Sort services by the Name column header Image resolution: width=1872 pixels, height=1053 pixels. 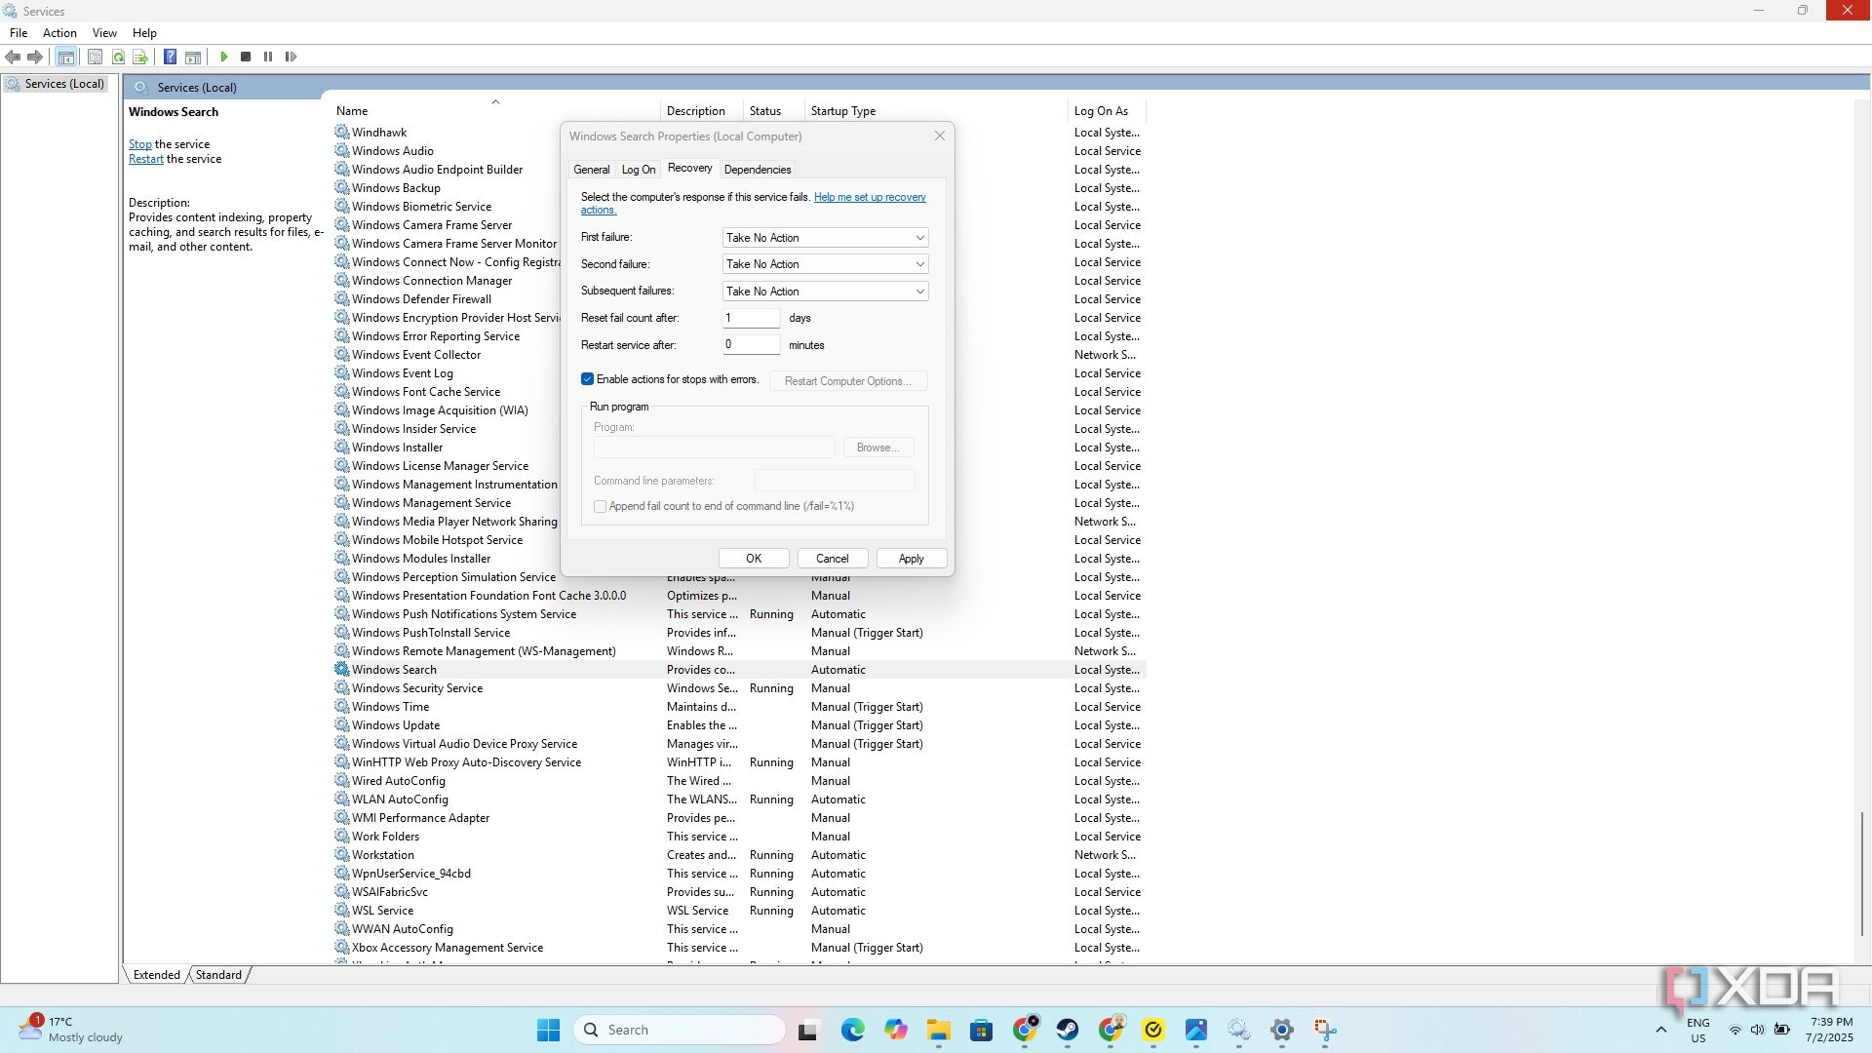click(495, 111)
